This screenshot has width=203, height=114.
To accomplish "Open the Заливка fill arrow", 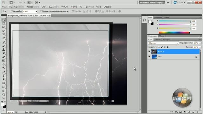I will [x=200, y=47].
